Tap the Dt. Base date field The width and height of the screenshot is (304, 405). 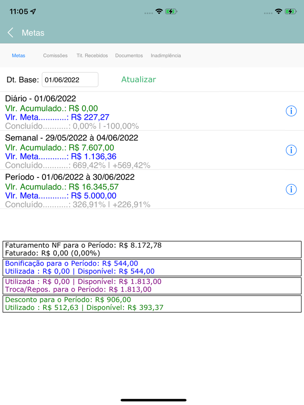[x=70, y=79]
